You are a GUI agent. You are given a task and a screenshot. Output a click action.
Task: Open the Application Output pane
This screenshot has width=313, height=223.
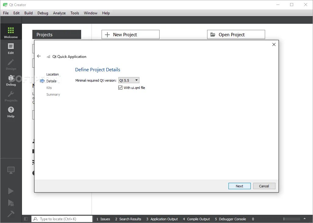click(162, 219)
